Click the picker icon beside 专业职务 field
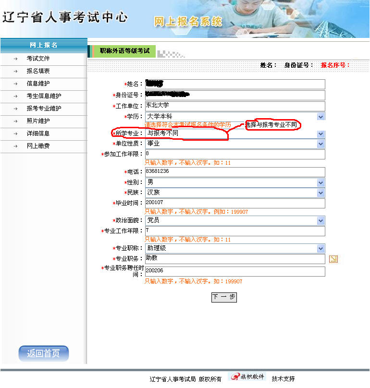370x388 pixels. tap(333, 259)
